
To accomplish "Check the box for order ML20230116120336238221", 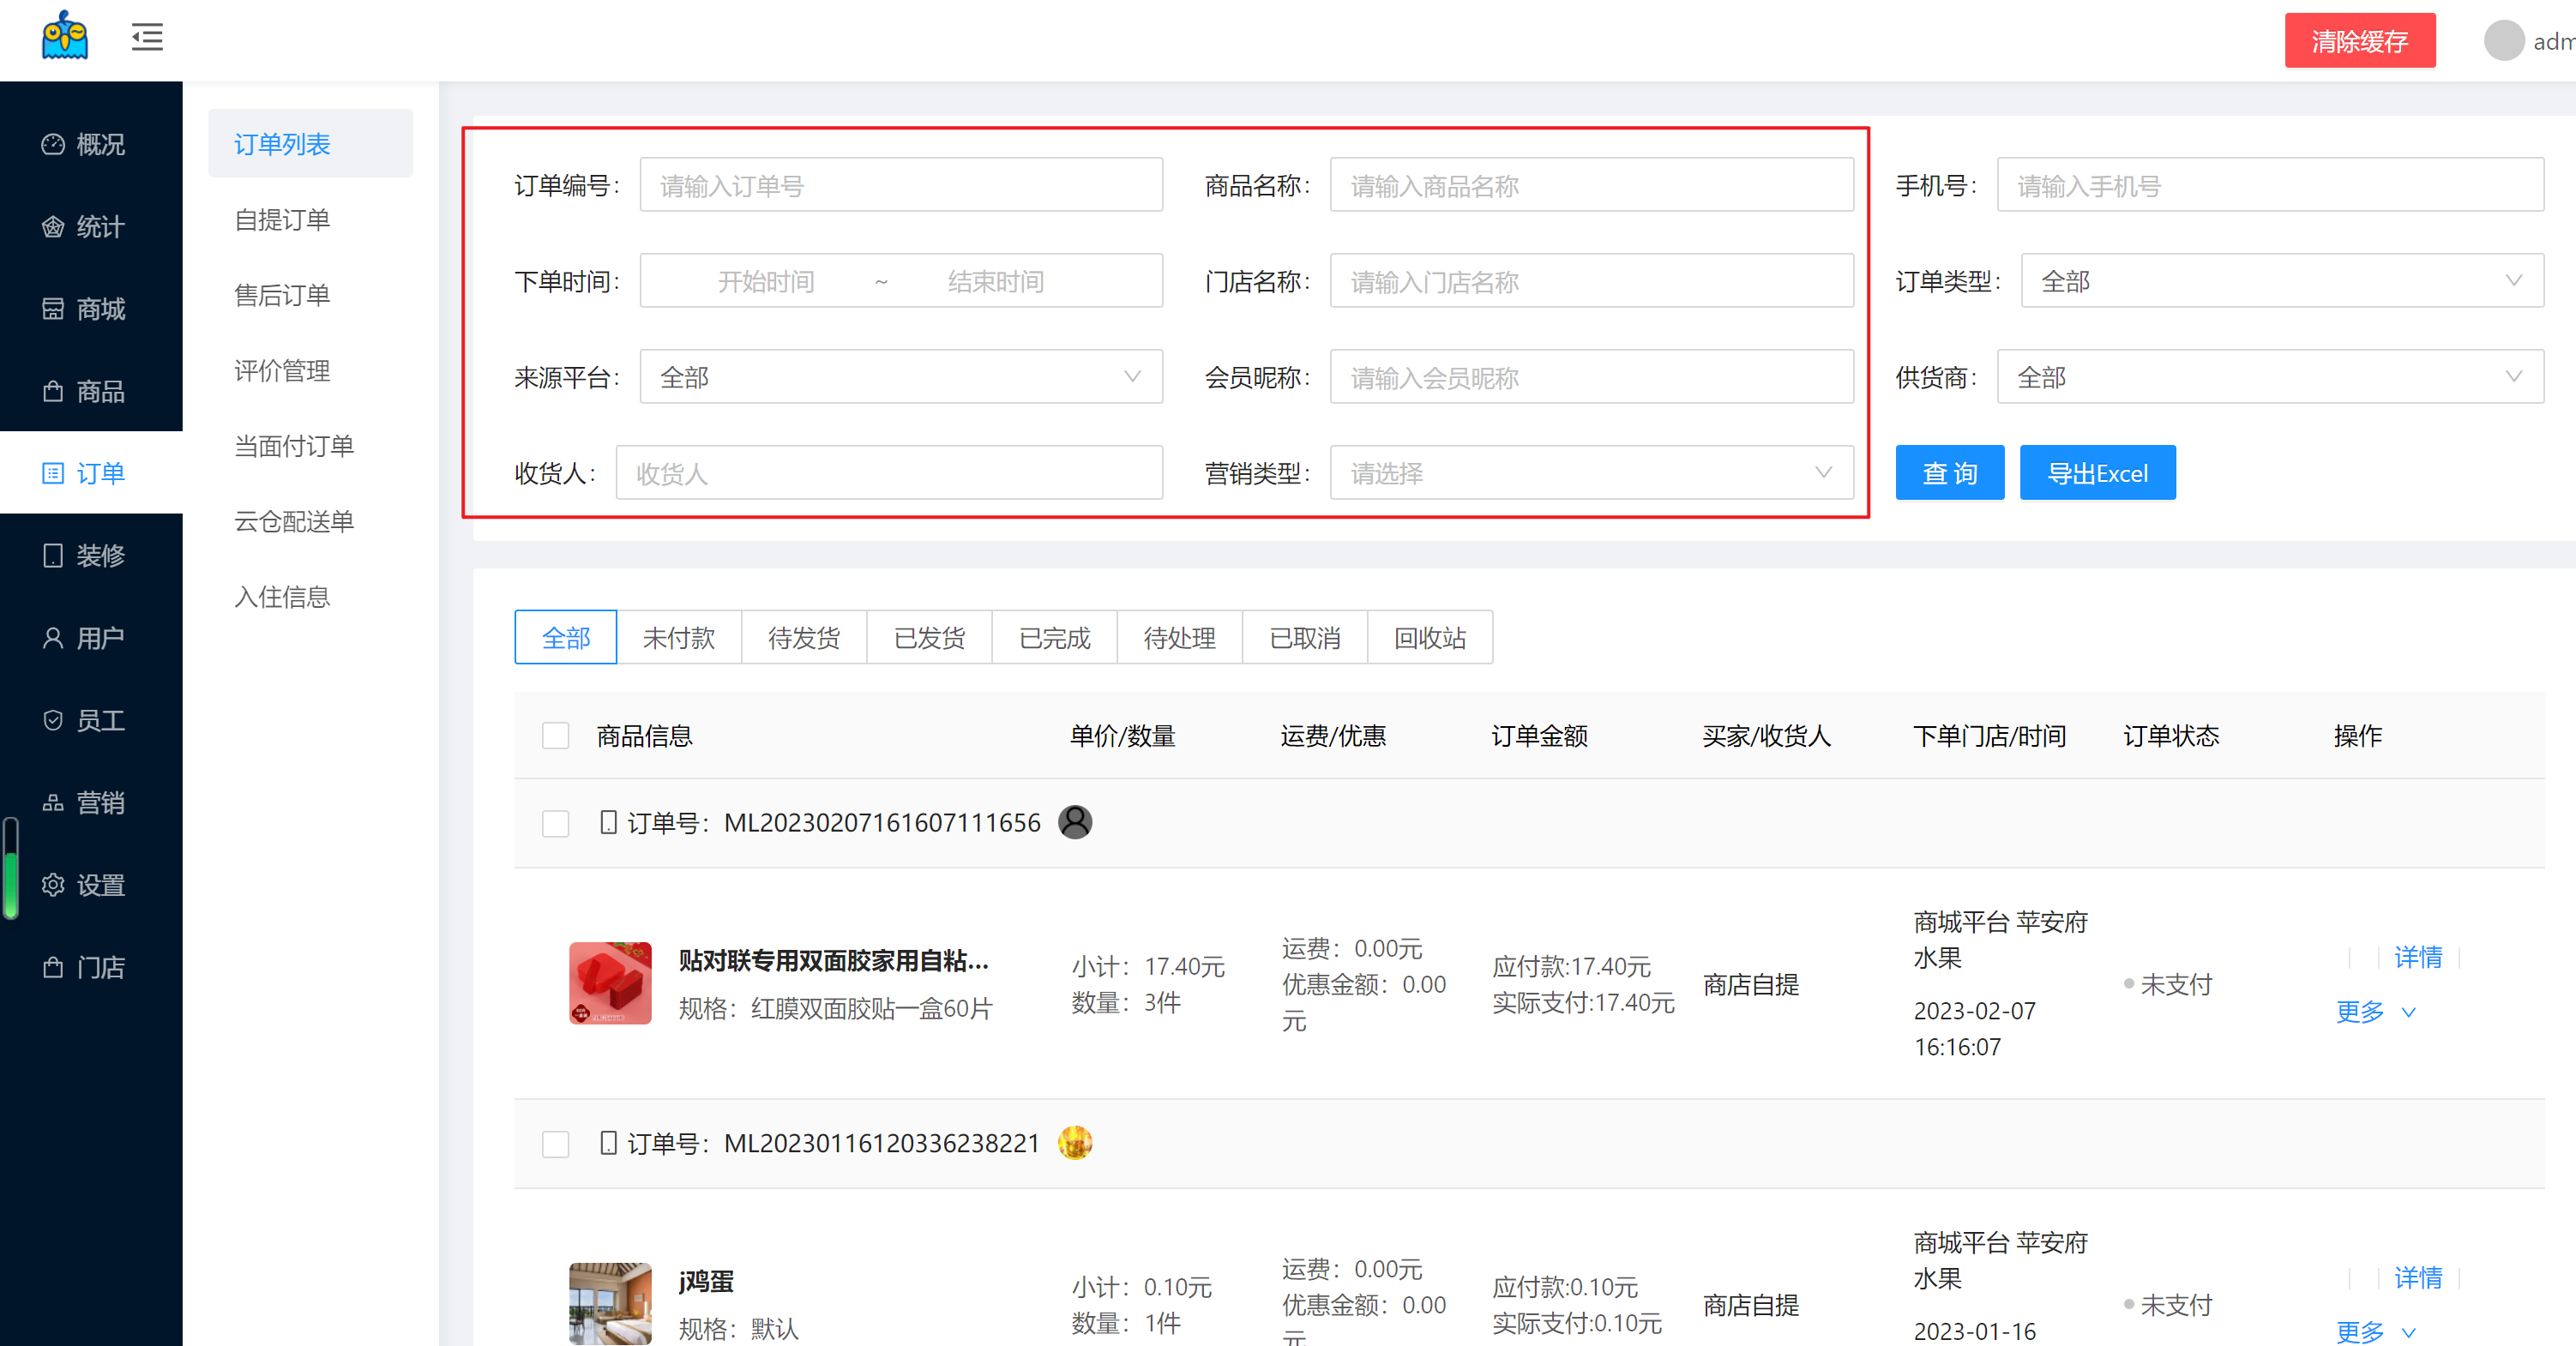I will tap(555, 1143).
